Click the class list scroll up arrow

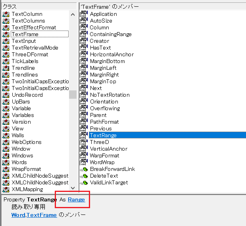pos(73,15)
